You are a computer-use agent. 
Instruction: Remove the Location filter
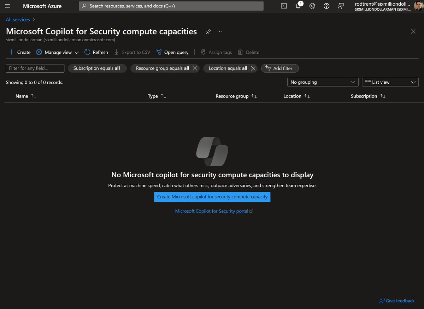[253, 69]
